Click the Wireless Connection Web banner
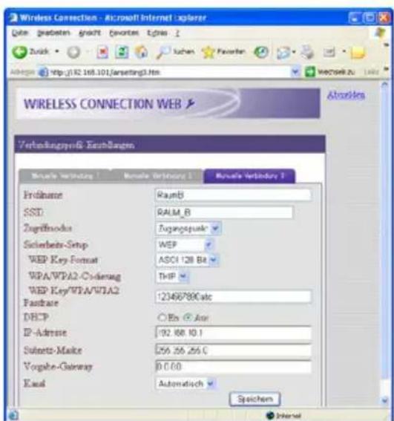Viewport: 394px width, 421px height. point(168,104)
